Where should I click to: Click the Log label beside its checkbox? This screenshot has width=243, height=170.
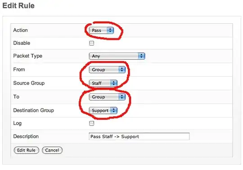(x=18, y=123)
